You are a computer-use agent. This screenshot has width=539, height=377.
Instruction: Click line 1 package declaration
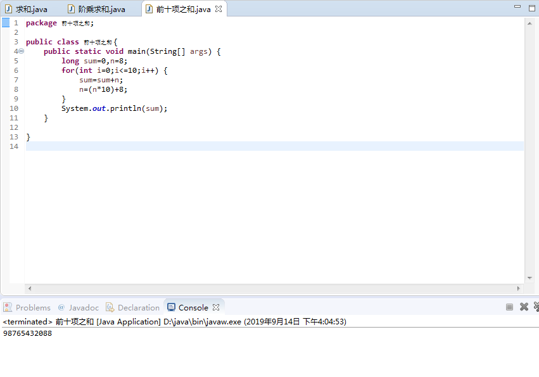click(x=60, y=23)
